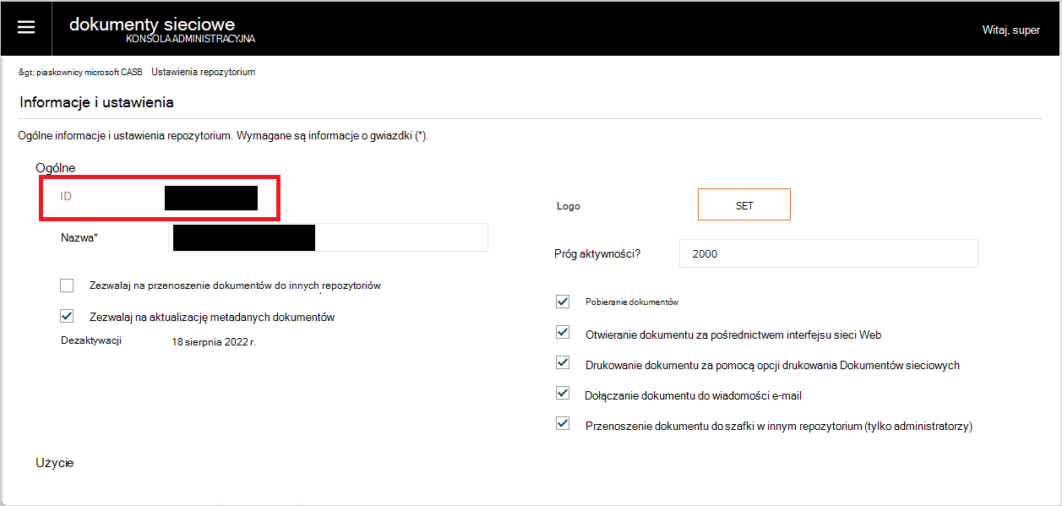Toggle "Otwieranie dokumentu za pośrednictwem interfejsu sieci Web"
The image size is (1062, 506).
point(563,331)
